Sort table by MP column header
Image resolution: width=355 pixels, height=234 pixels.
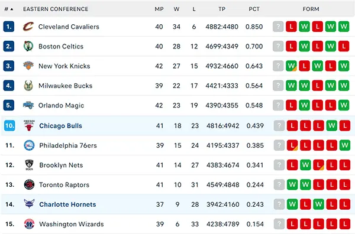click(159, 9)
